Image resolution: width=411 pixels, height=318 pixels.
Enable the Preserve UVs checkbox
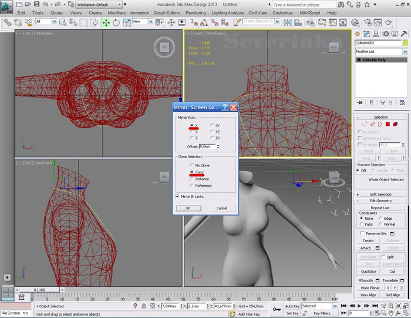[361, 233]
